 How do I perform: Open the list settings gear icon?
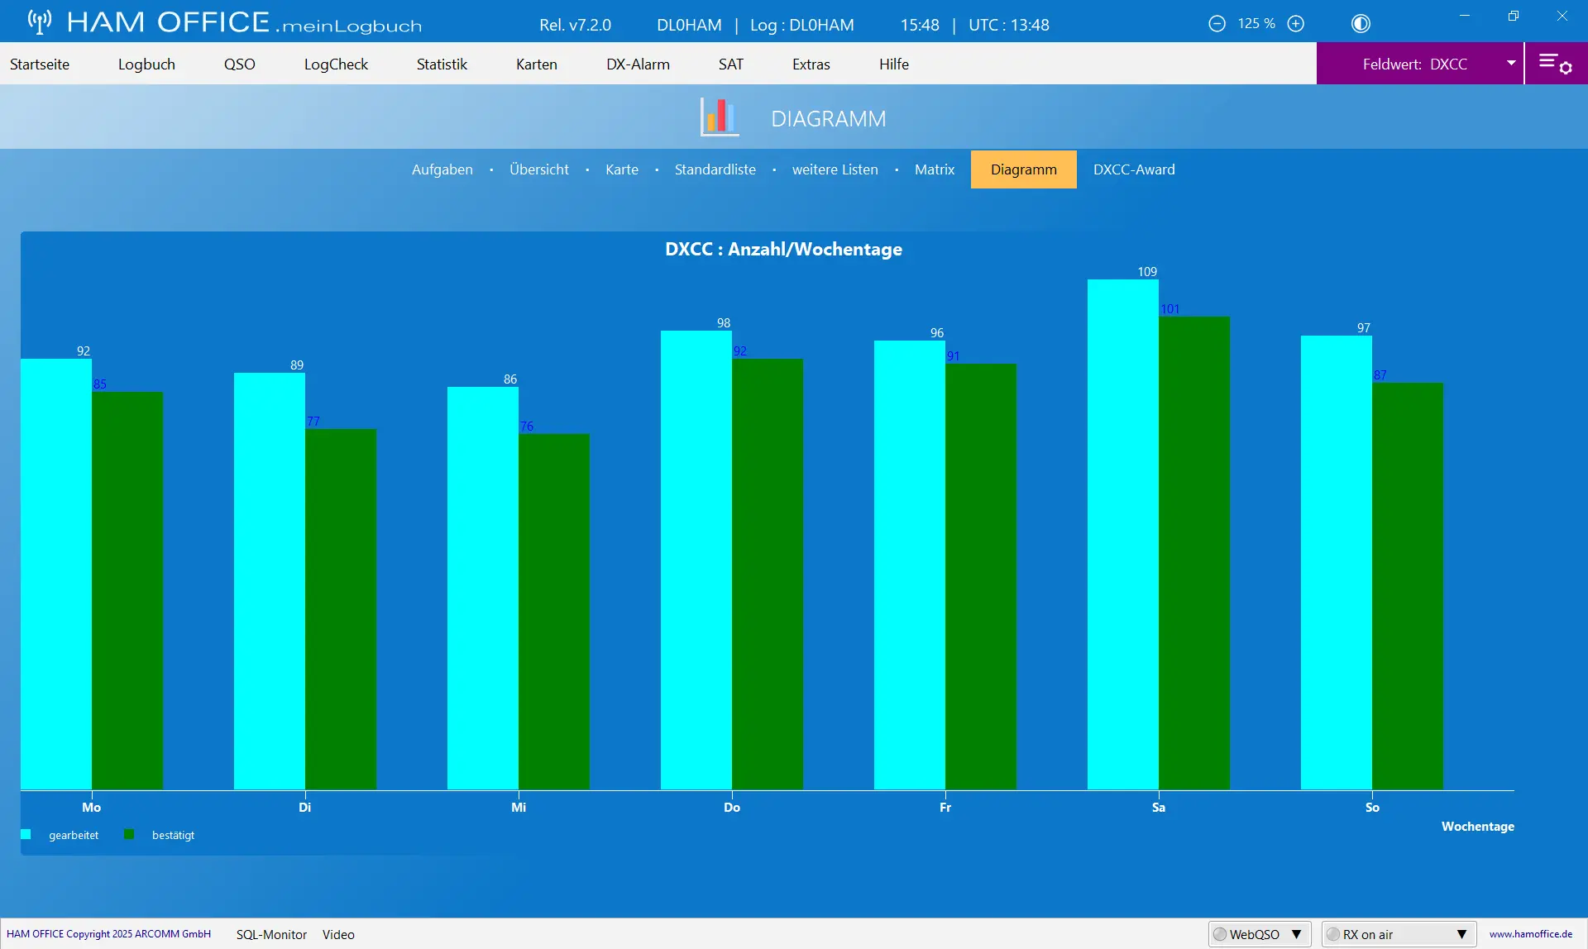[1556, 64]
